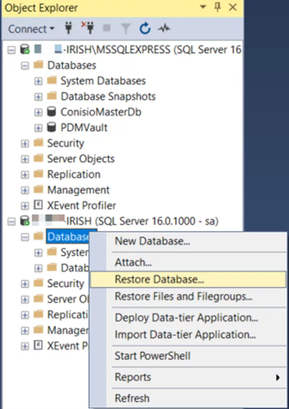Click the Activity Monitor pulse icon

tap(164, 29)
